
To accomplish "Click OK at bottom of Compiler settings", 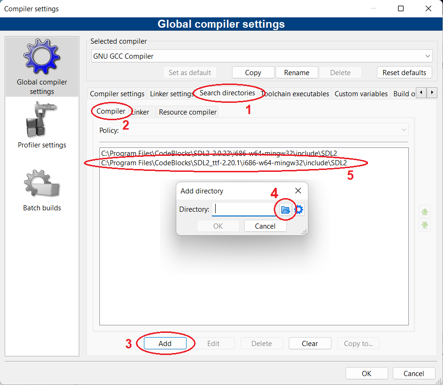I will (x=367, y=373).
